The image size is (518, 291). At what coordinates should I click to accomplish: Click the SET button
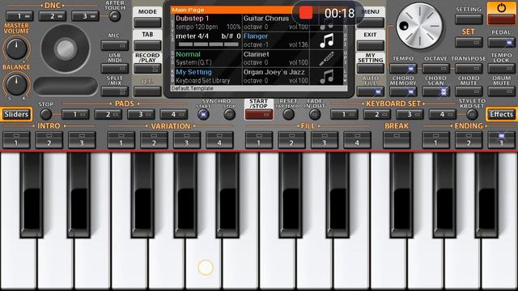pyautogui.click(x=469, y=42)
